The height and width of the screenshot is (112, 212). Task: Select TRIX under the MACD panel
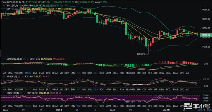(x=48, y=73)
